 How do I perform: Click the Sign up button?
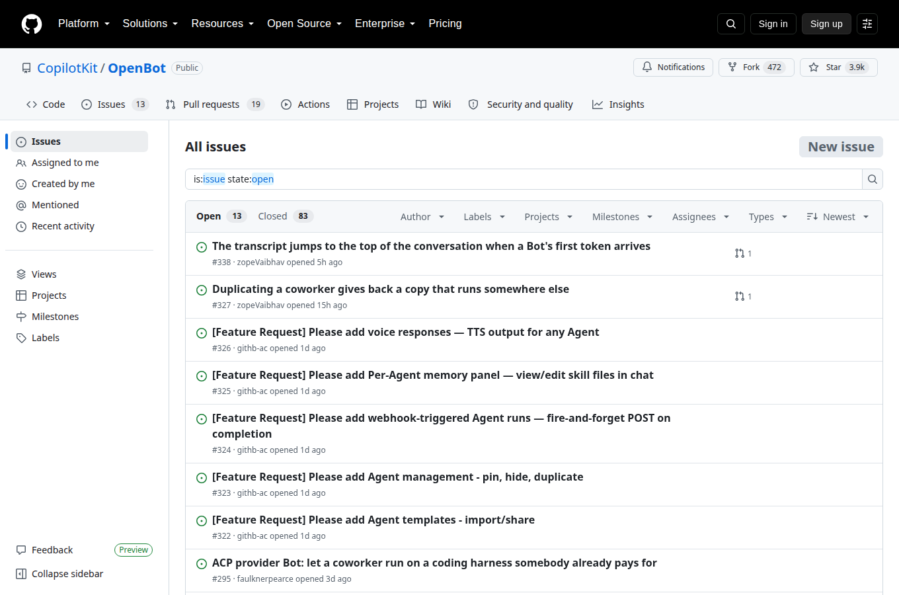(826, 24)
